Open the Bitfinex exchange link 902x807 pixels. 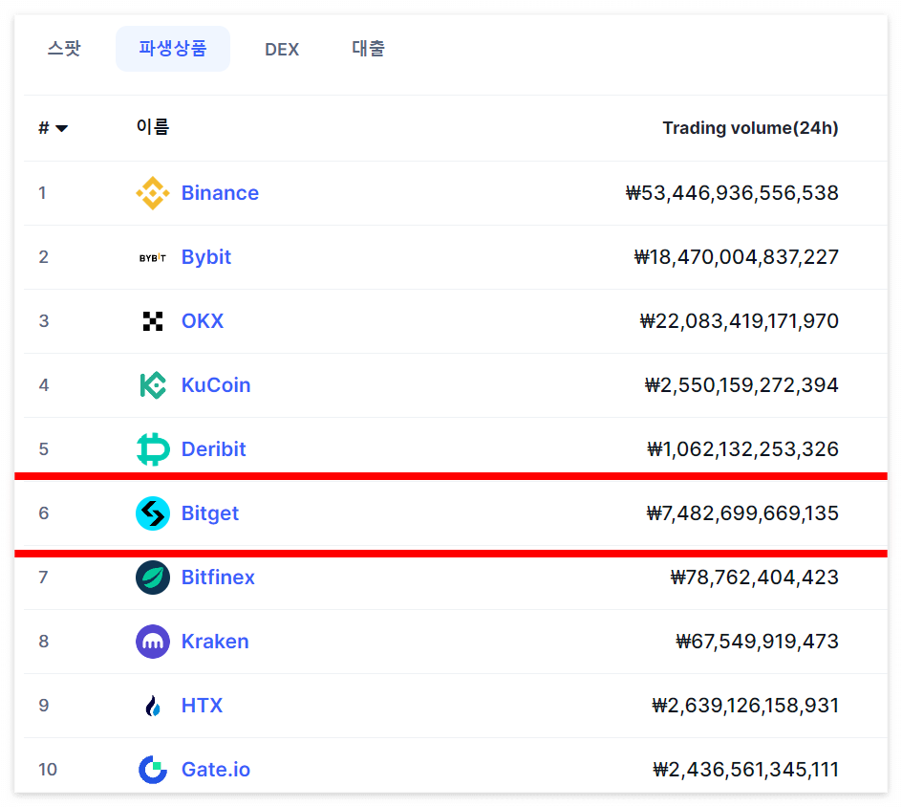coord(218,578)
